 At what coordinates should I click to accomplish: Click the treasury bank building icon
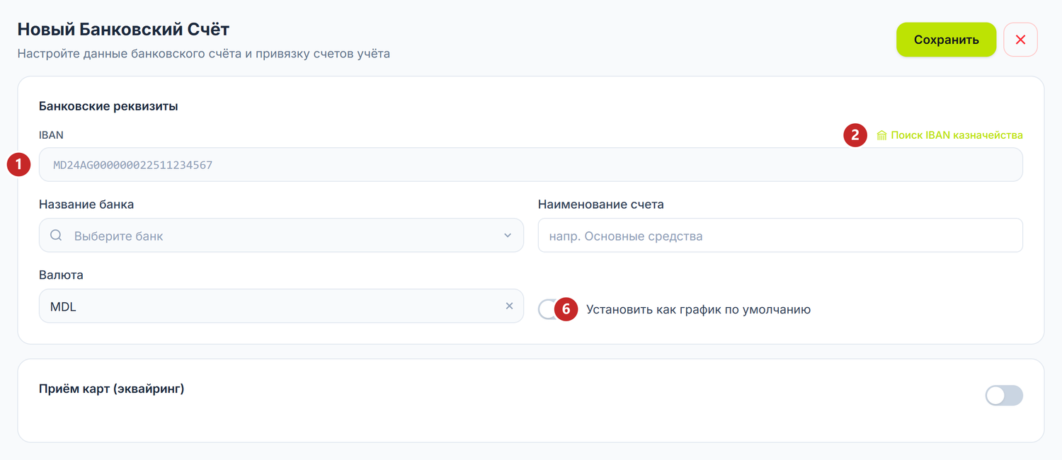(x=881, y=135)
